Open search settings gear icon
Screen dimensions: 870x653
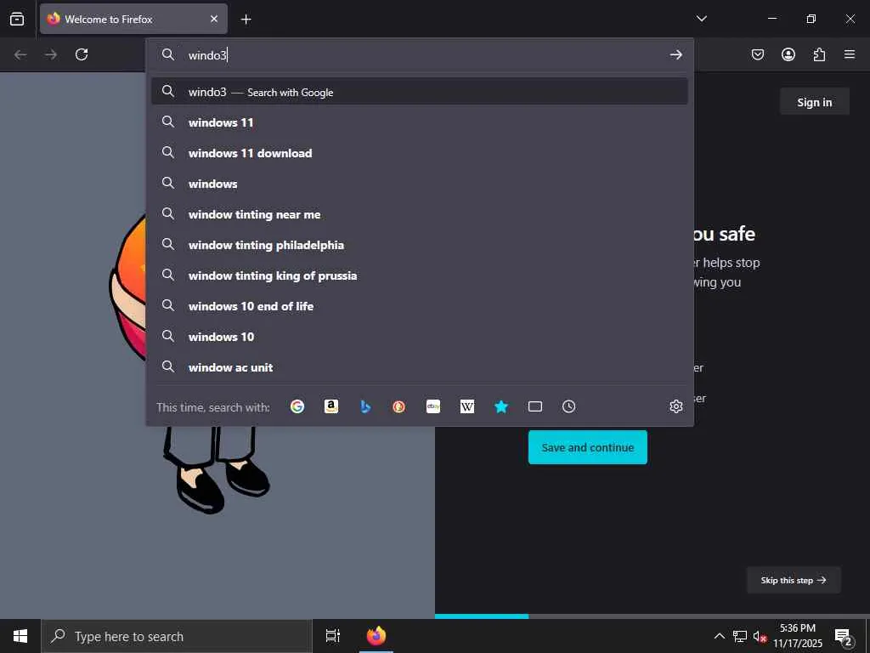click(x=675, y=406)
